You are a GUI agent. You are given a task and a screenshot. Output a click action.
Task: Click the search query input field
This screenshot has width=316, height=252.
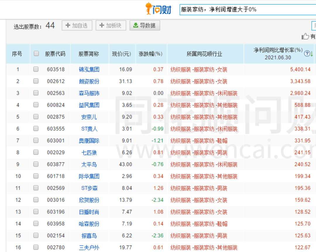248,9
